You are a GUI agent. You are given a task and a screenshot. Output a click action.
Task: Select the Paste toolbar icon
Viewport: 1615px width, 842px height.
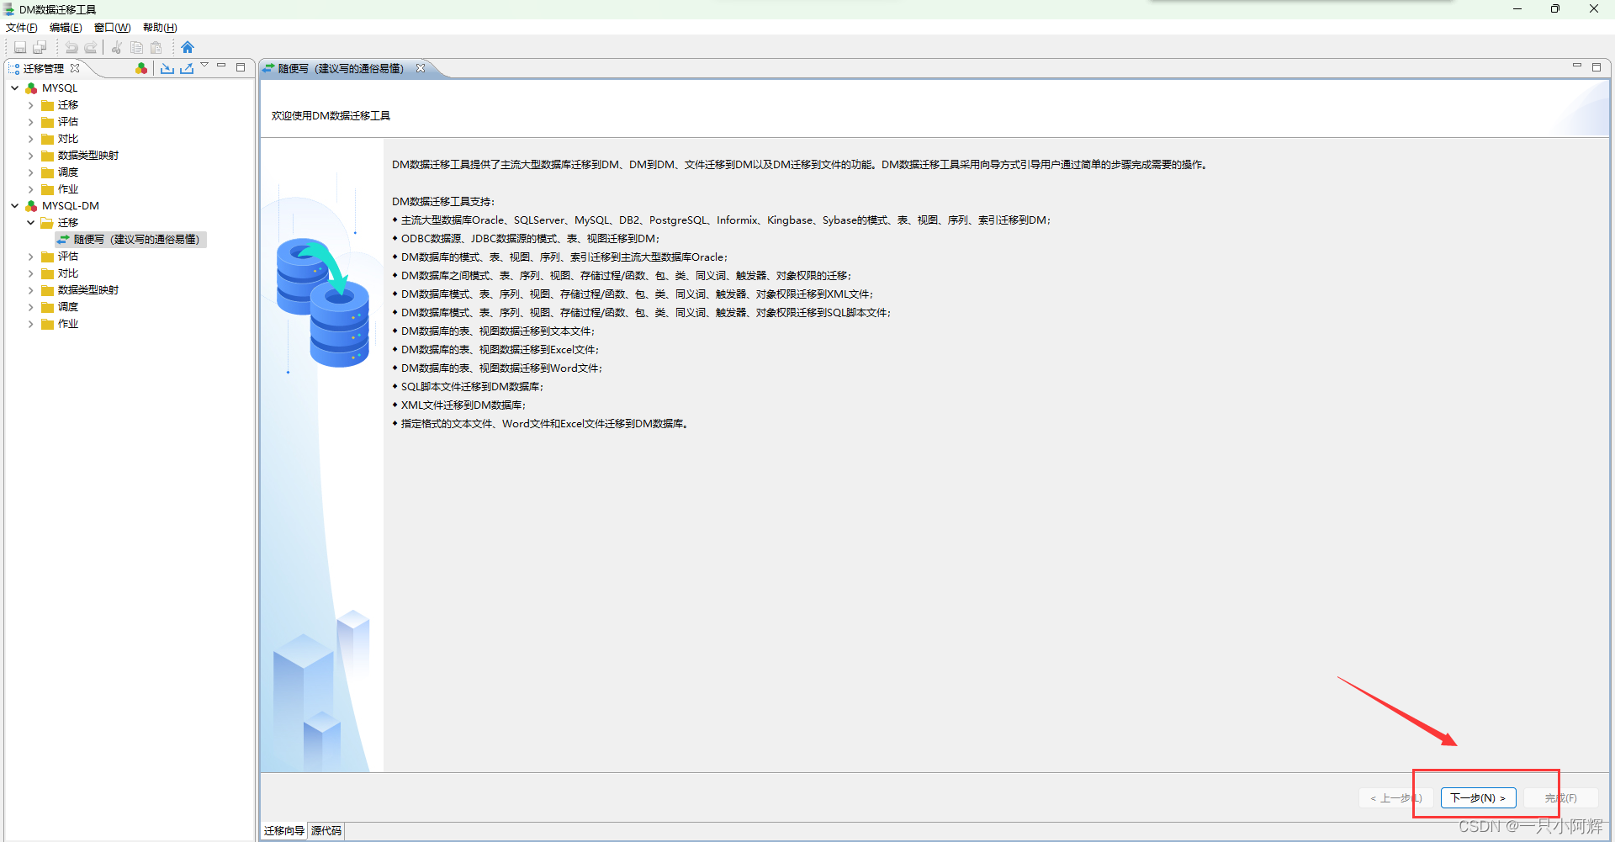[x=156, y=47]
